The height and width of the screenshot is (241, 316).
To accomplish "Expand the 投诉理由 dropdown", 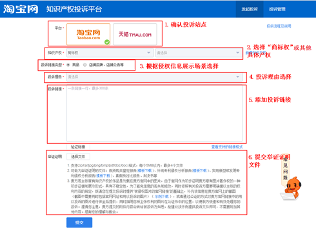I will (154, 77).
